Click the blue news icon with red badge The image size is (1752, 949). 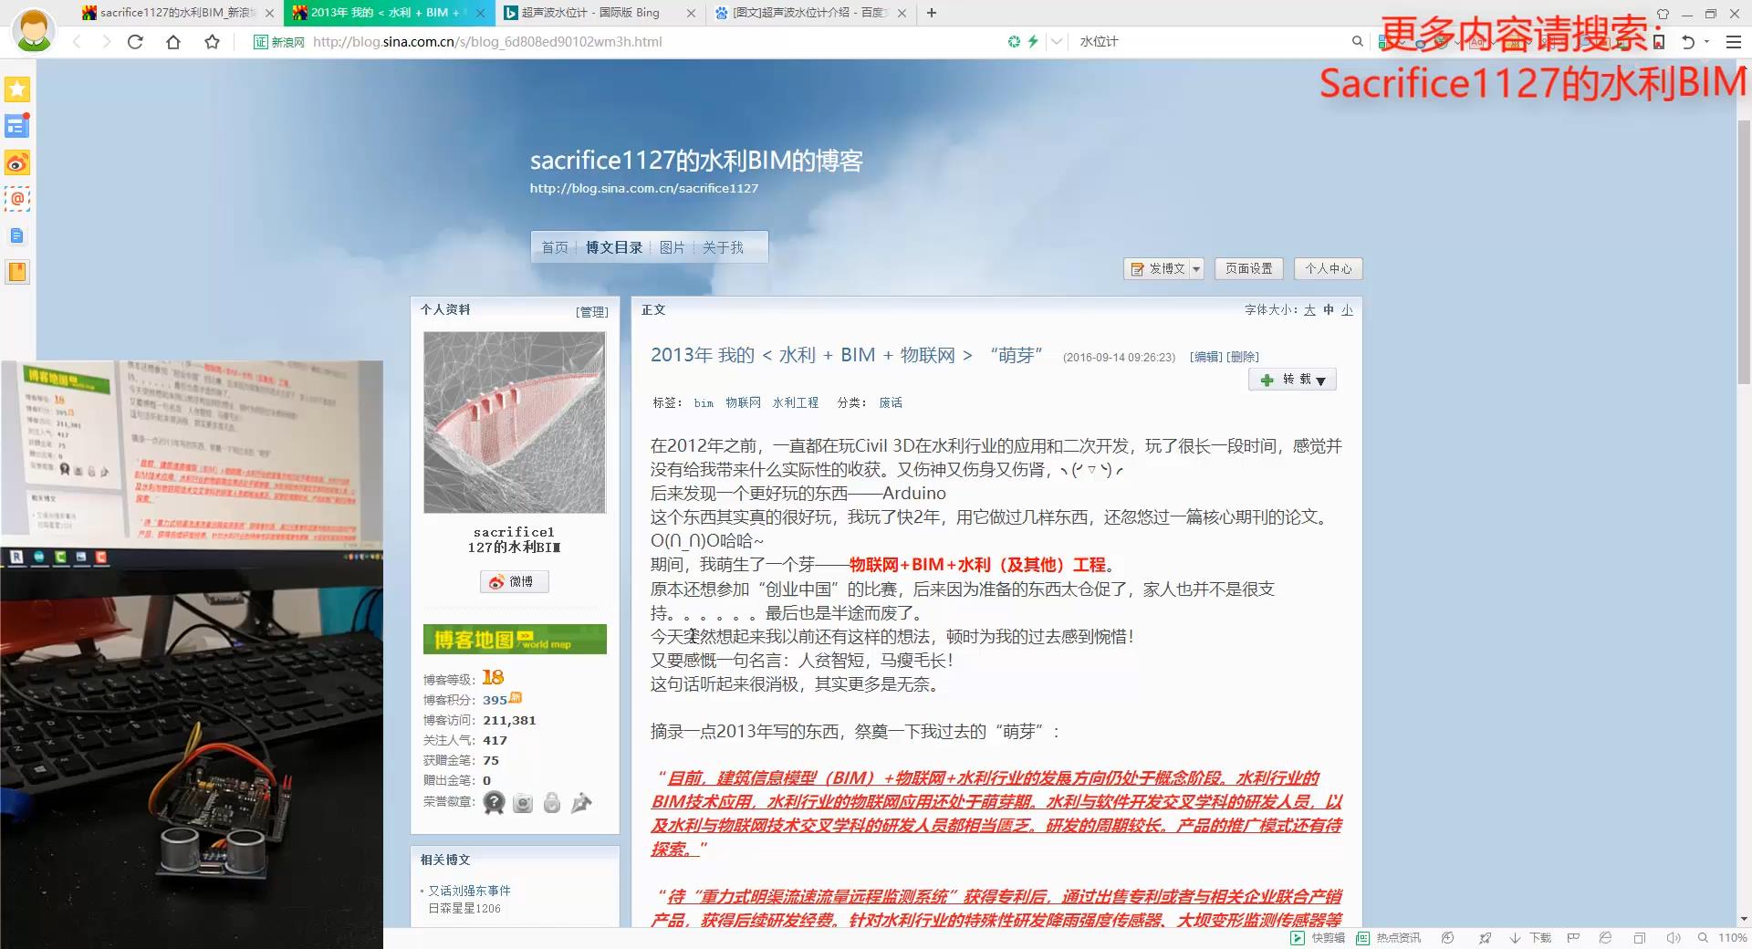(16, 126)
